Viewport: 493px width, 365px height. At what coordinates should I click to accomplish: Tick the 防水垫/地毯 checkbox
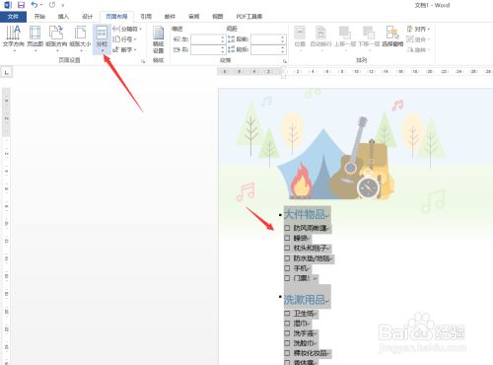coord(287,258)
